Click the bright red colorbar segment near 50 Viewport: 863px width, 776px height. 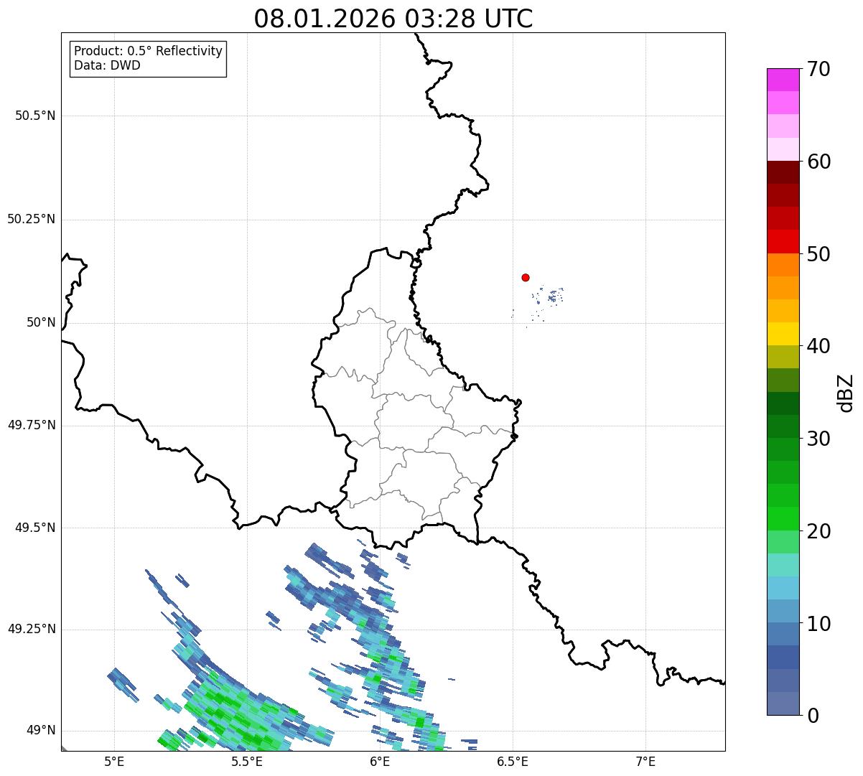tap(783, 242)
